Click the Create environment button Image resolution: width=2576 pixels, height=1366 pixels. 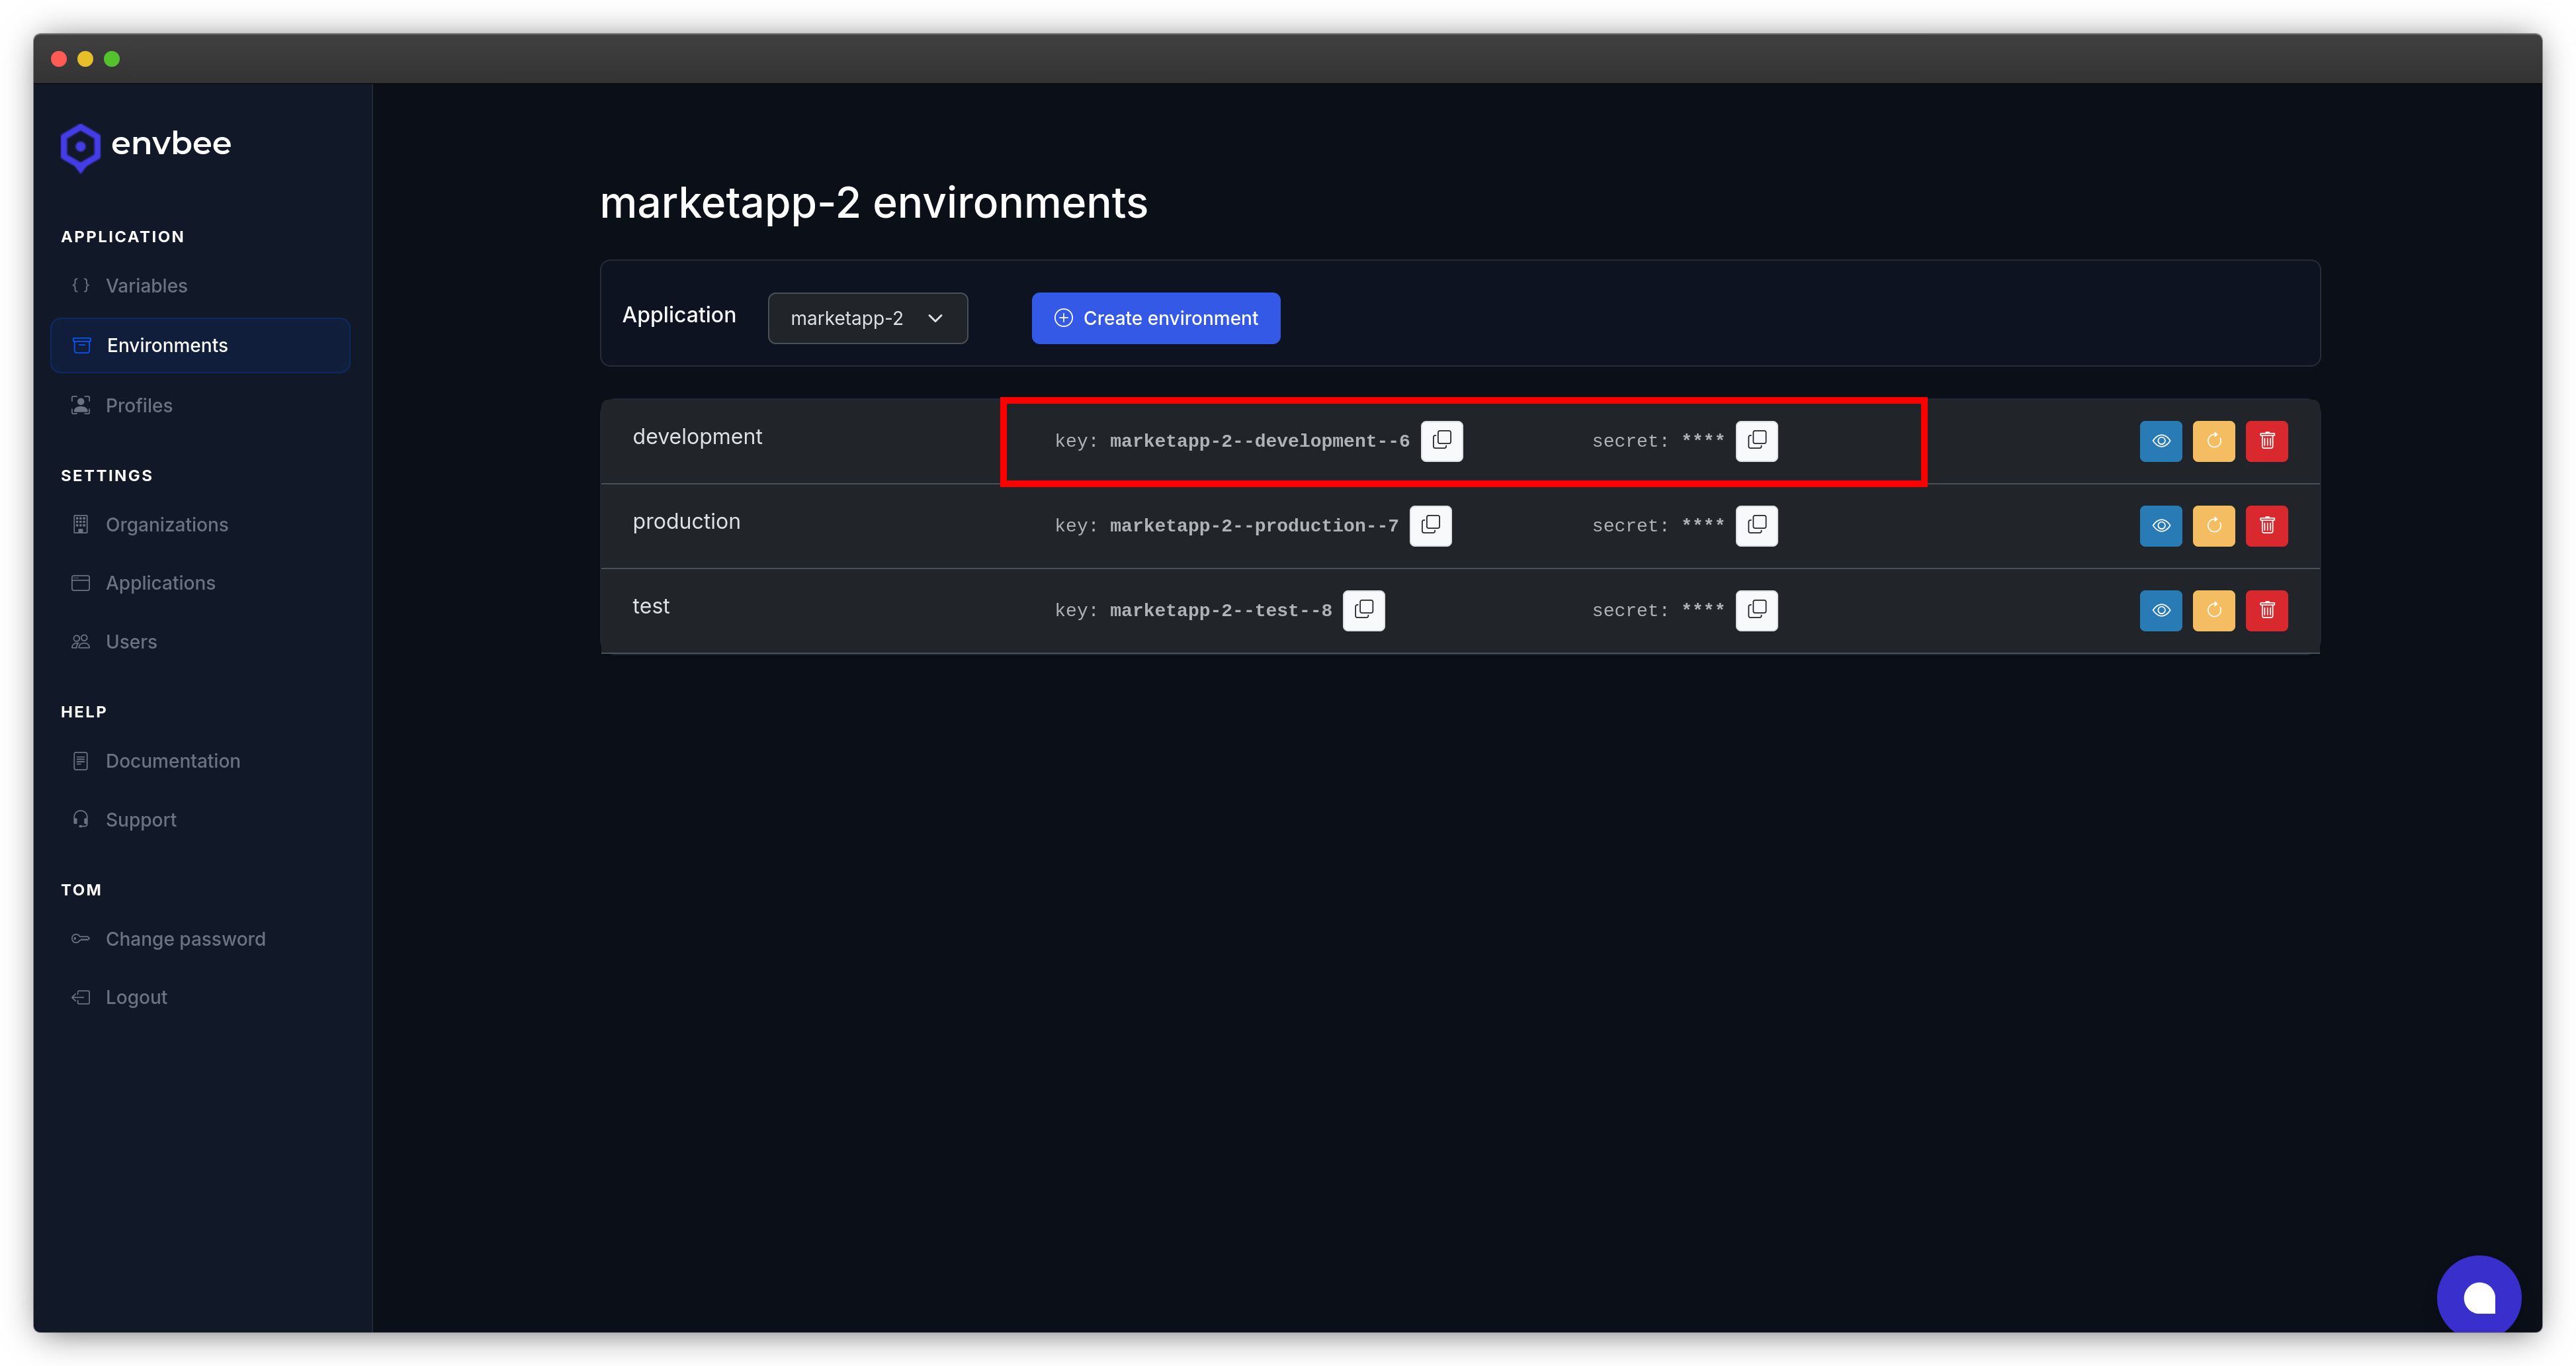(1155, 317)
